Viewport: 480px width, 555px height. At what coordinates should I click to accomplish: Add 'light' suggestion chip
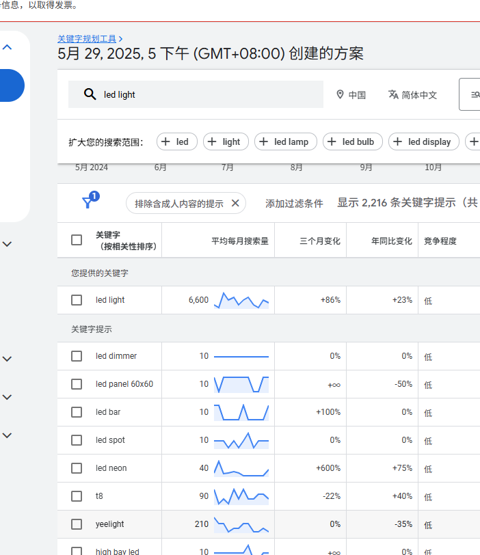[x=224, y=142]
